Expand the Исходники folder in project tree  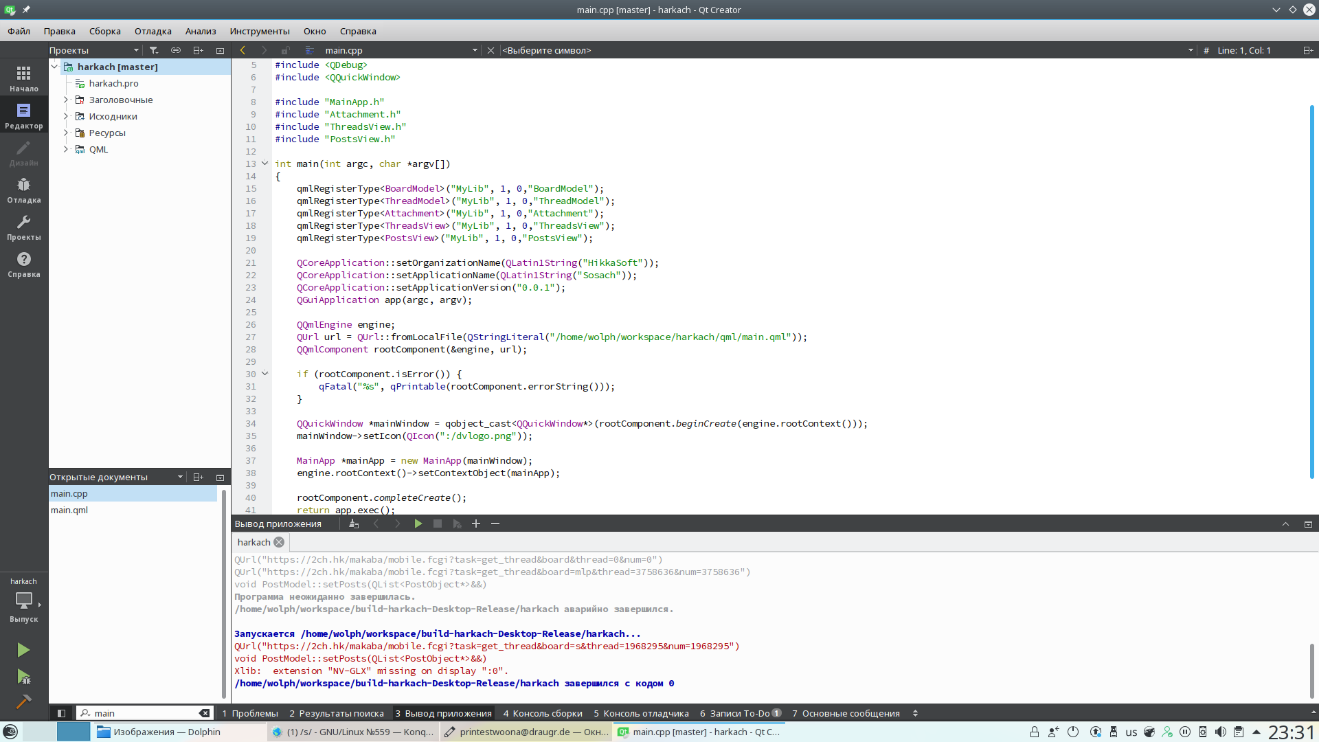66,116
